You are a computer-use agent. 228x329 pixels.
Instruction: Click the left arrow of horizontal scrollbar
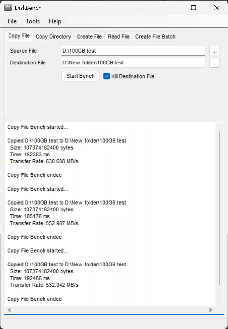click(9, 310)
